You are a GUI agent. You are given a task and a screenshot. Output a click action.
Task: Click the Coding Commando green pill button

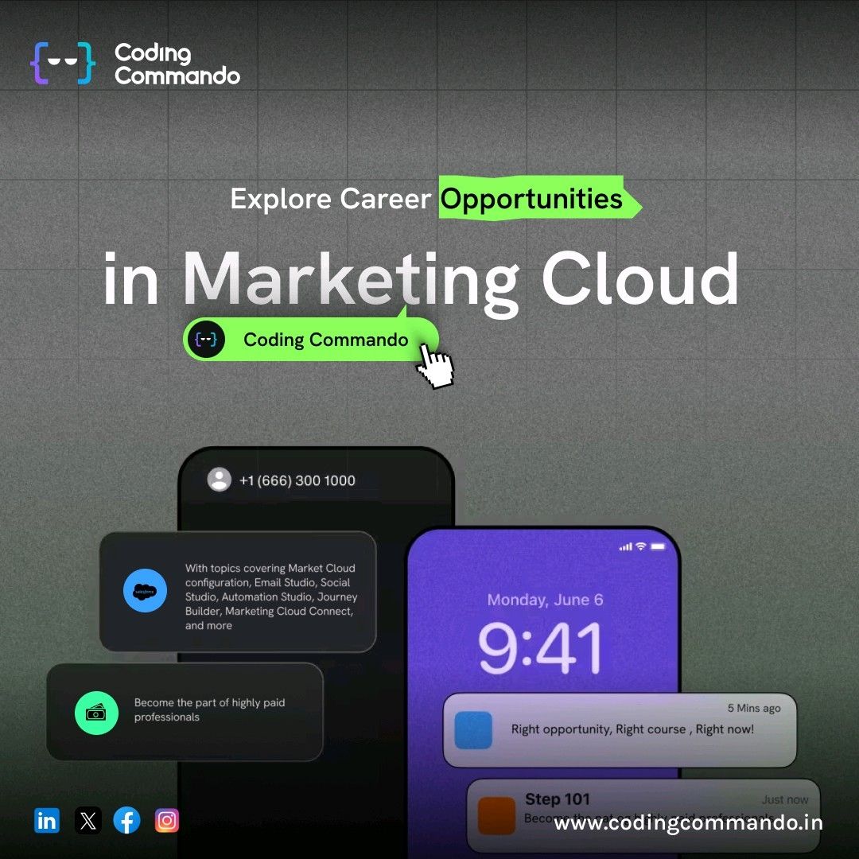click(x=312, y=340)
